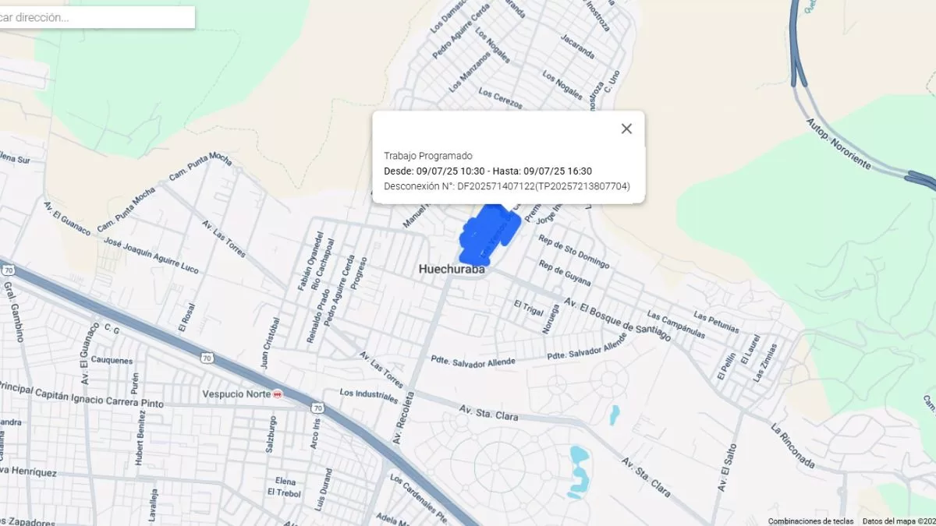Click the address search input field
This screenshot has height=526, width=936.
click(97, 17)
